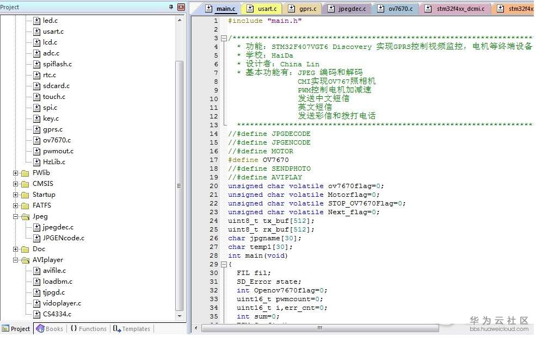This screenshot has height=337, width=536.
Task: Click the ov7670.c file icon in tree
Action: click(36, 140)
